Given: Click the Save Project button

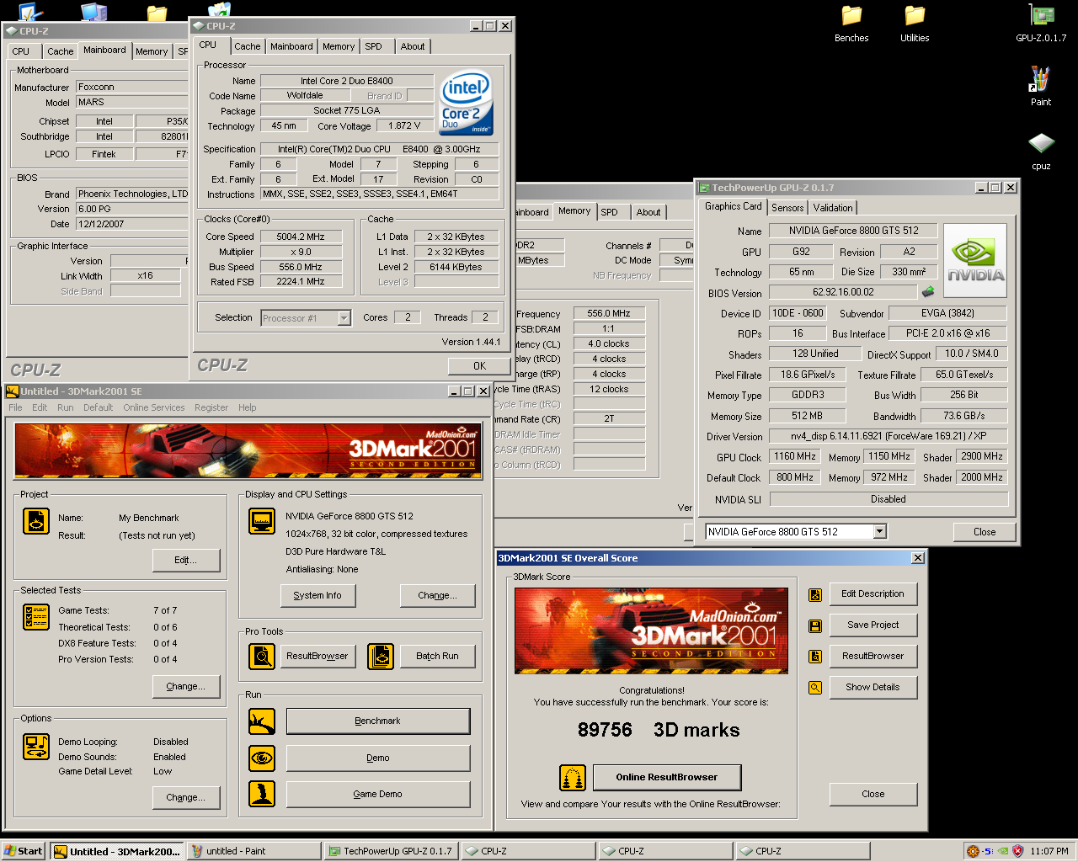Looking at the screenshot, I should pyautogui.click(x=873, y=625).
